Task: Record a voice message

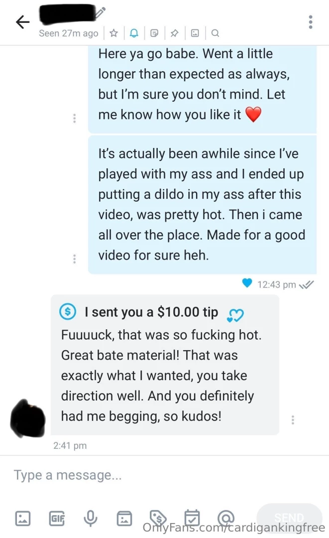Action: [90, 518]
